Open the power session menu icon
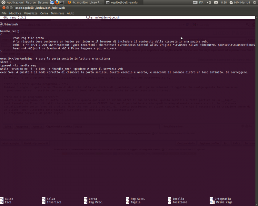The image size is (258, 206). pos(254,3)
